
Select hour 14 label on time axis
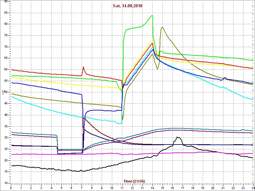152,187
